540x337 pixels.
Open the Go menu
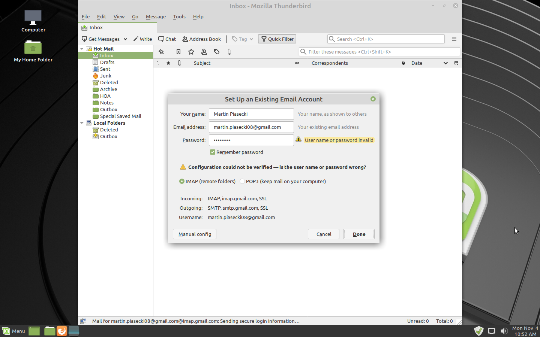135,16
